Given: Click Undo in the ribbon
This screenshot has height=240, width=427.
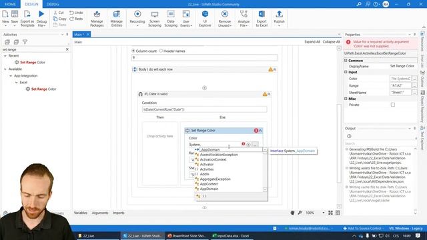Looking at the screenshot, I should click(76, 13).
